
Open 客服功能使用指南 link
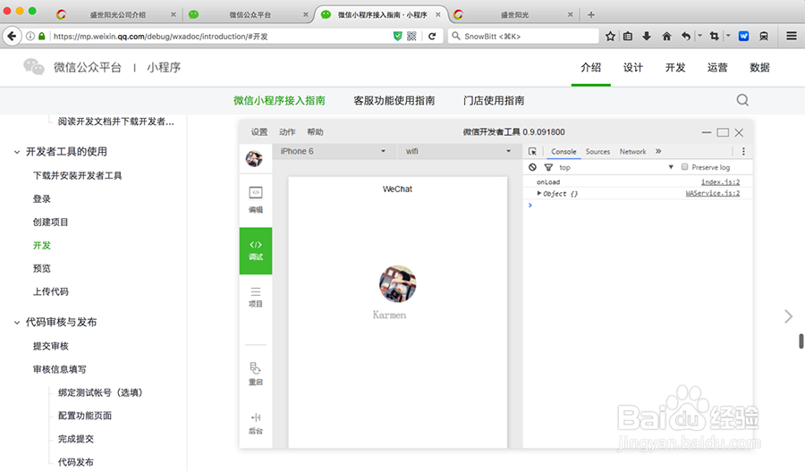[x=394, y=101]
